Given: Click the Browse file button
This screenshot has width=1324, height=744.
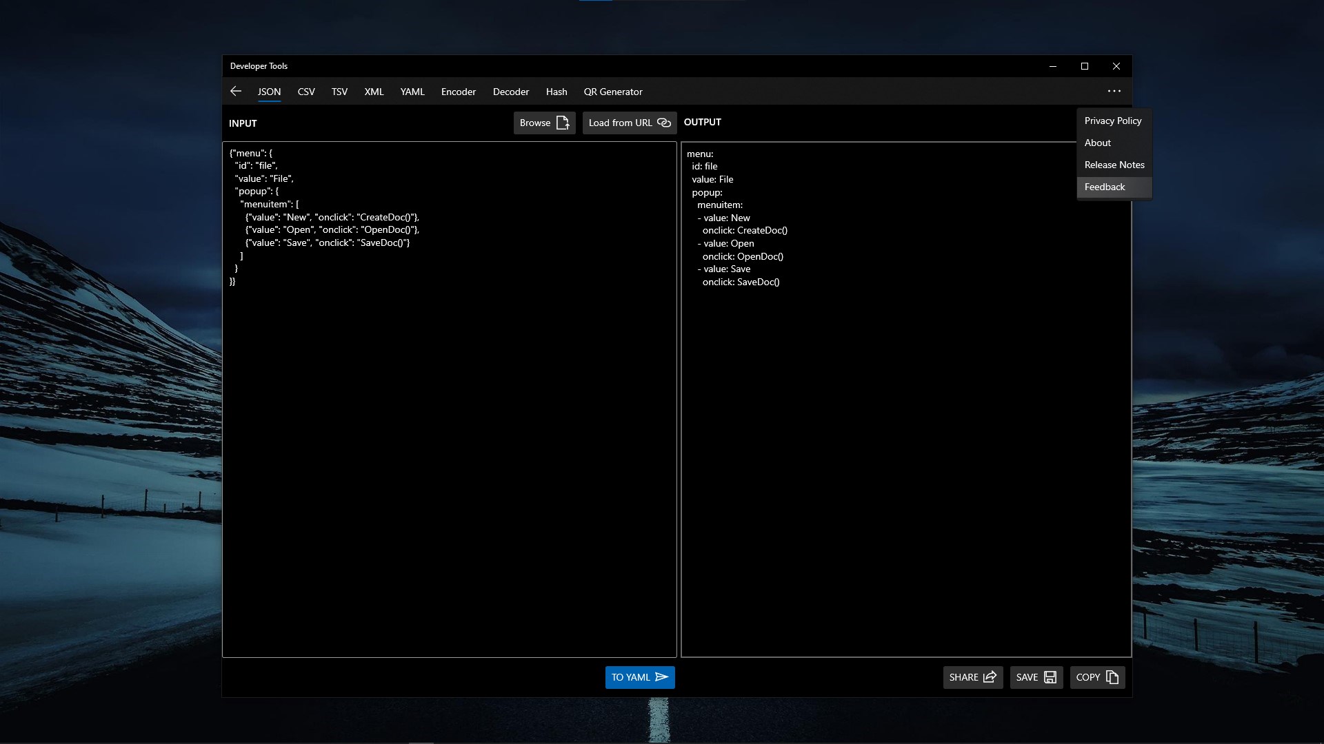Looking at the screenshot, I should [x=544, y=123].
